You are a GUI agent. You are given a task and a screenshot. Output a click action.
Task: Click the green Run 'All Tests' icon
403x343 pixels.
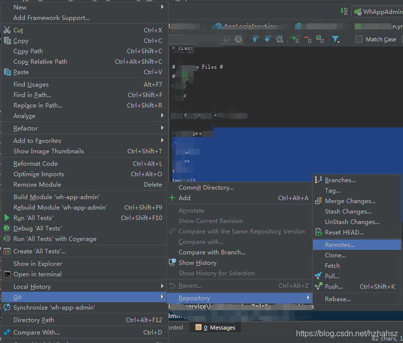tap(7, 218)
